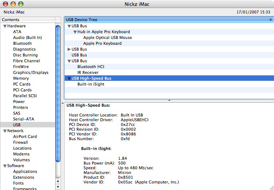Click the Up to 480 Mb/sec speed value
The width and height of the screenshot is (274, 190).
(x=136, y=168)
